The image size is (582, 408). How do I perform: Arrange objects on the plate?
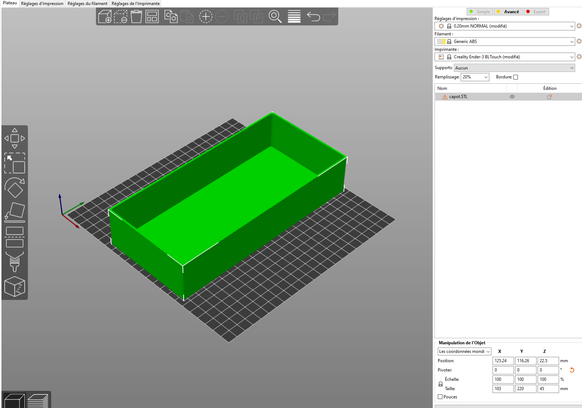152,17
